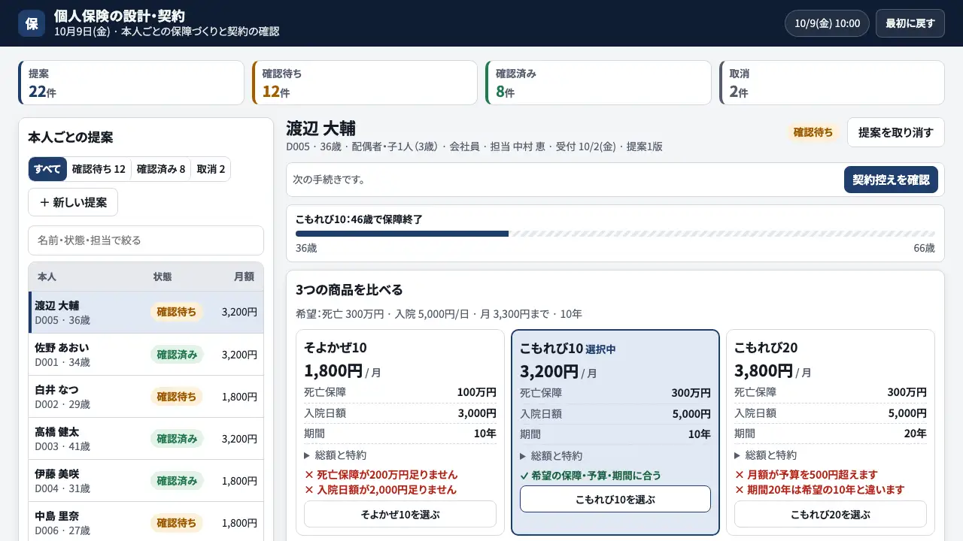
Task: Click the 1,800円 price on そよかぜ10
Action: [333, 370]
